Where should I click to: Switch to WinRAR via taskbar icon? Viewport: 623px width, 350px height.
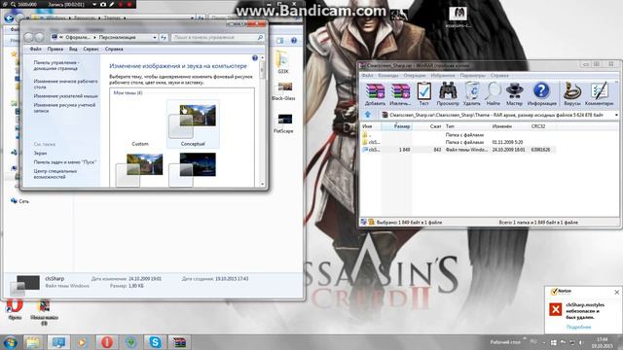pyautogui.click(x=179, y=342)
